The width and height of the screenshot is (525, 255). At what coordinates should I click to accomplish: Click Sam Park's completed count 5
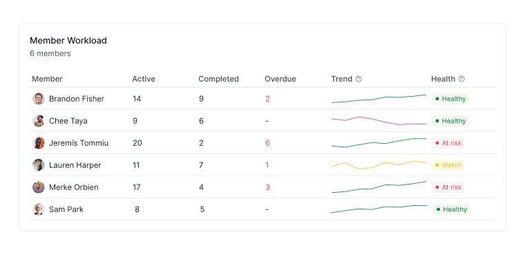click(202, 209)
